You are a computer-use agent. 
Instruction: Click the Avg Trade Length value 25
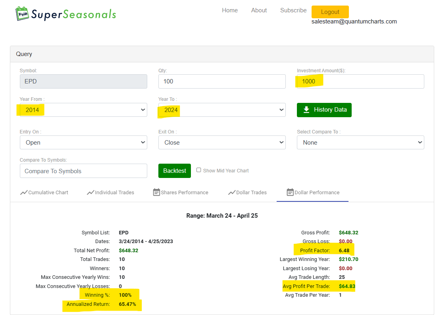(x=342, y=277)
